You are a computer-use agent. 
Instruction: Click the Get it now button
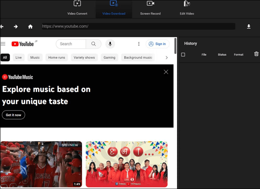13,115
